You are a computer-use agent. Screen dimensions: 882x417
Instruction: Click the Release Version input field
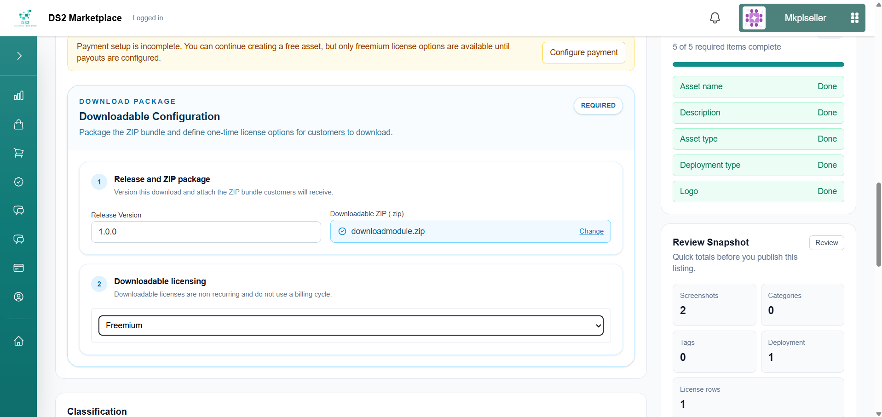click(206, 232)
